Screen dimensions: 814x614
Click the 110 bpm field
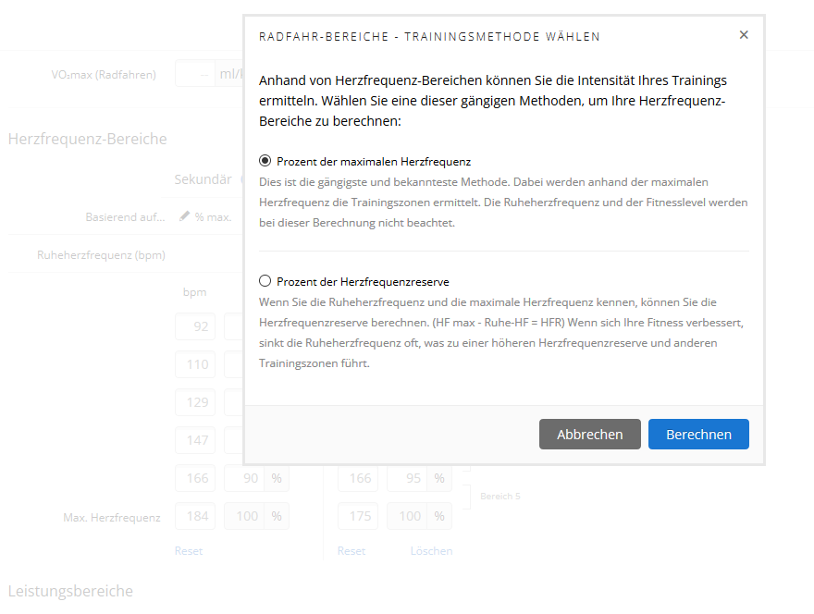[196, 364]
